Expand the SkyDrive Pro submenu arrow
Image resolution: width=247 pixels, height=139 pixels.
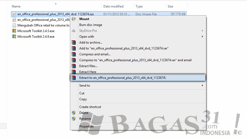click(x=203, y=31)
